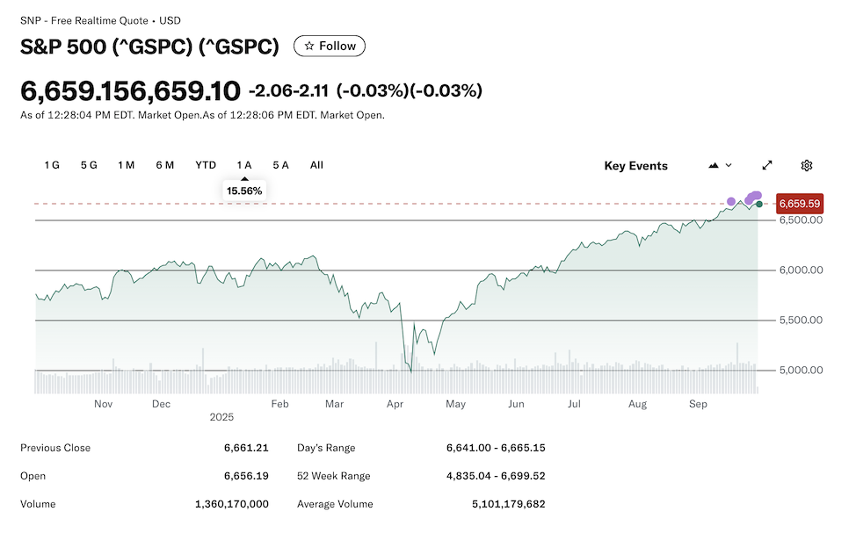The height and width of the screenshot is (533, 856).
Task: Click the 15.56% return tooltip
Action: pyautogui.click(x=244, y=191)
